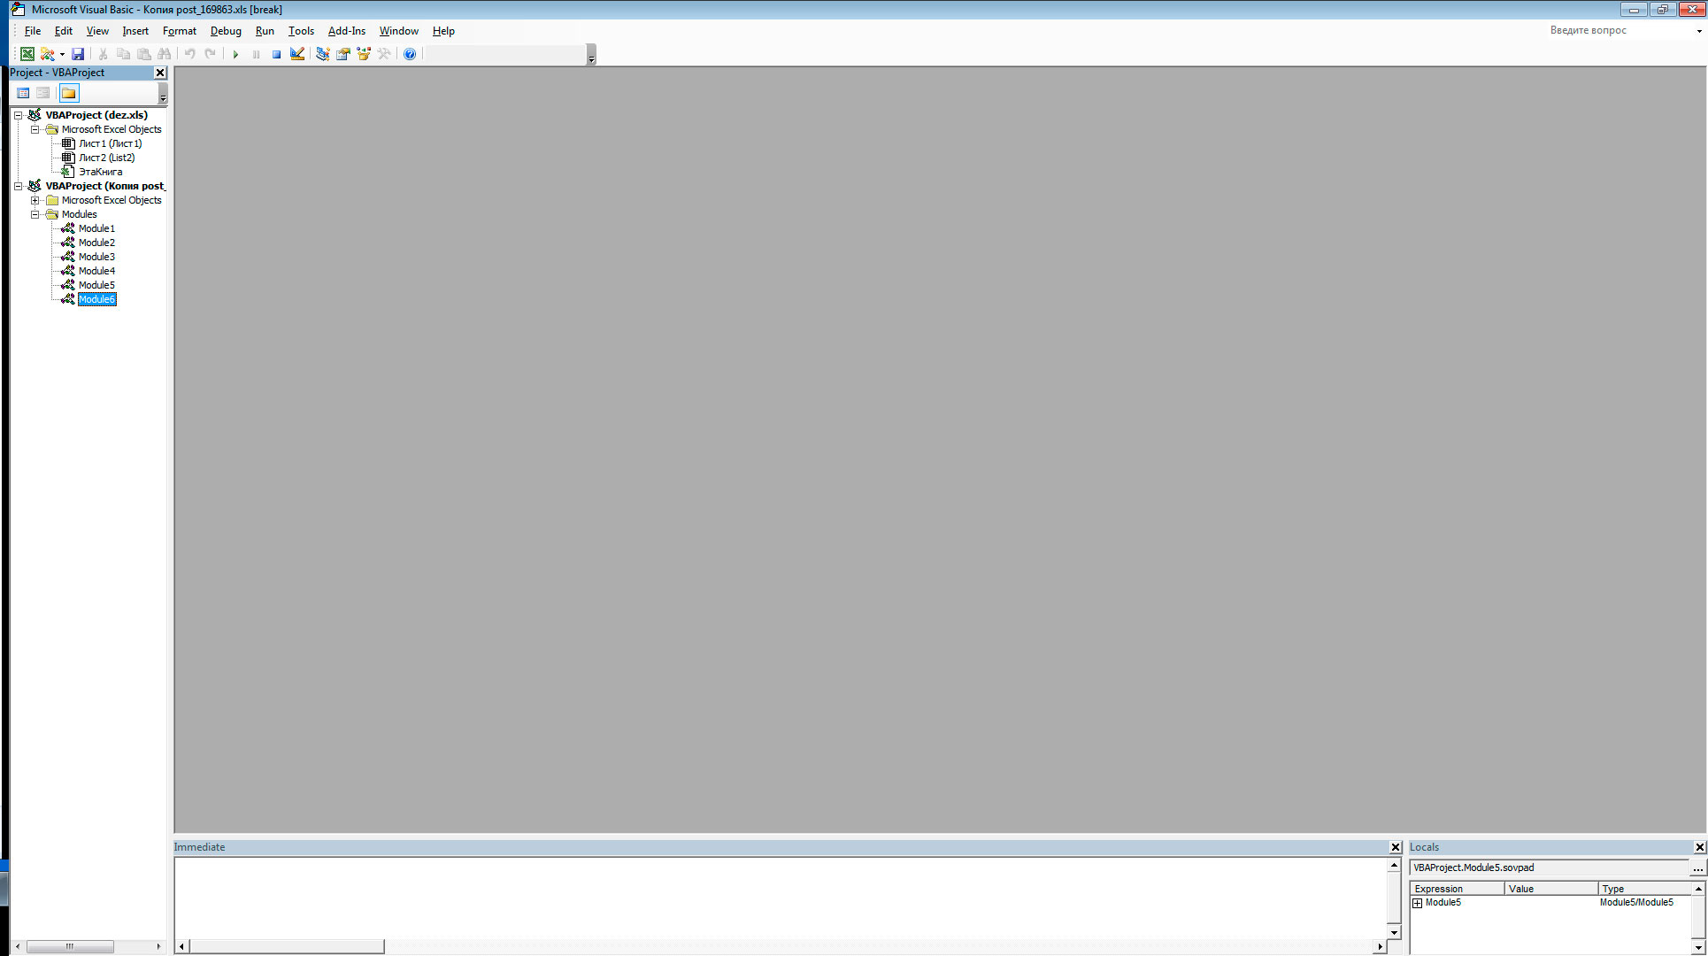Save the workbook with floppy icon
Screen dimensions: 1708x956
point(78,54)
